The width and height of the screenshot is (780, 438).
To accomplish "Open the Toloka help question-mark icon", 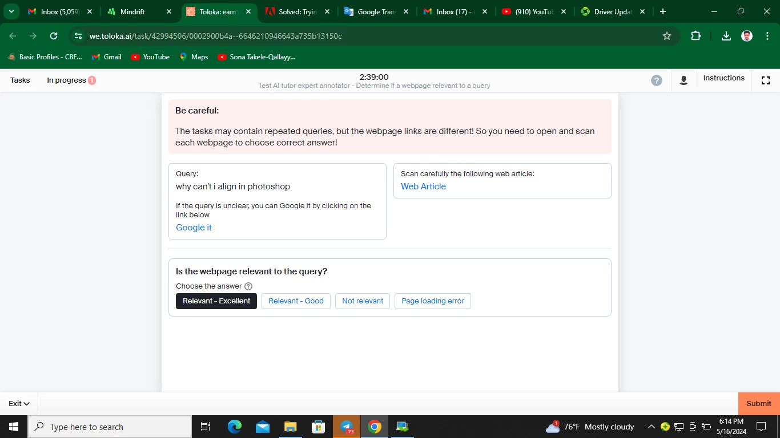I will (x=657, y=80).
